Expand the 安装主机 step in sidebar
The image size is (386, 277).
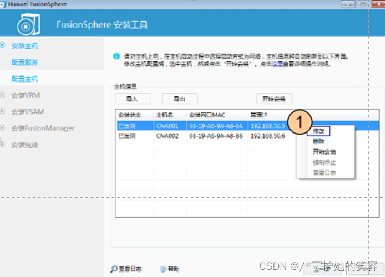point(2,45)
